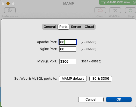The height and width of the screenshot is (107, 136).
Task: Stop servers using the power icon
Action: [131, 10]
